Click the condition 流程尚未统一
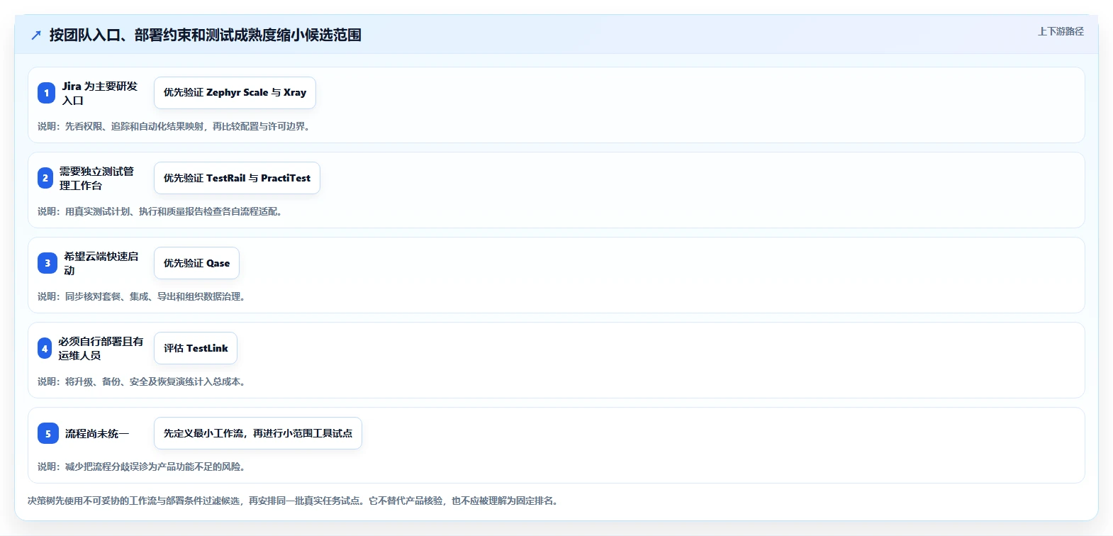Viewport: 1113px width, 536px height. point(97,433)
